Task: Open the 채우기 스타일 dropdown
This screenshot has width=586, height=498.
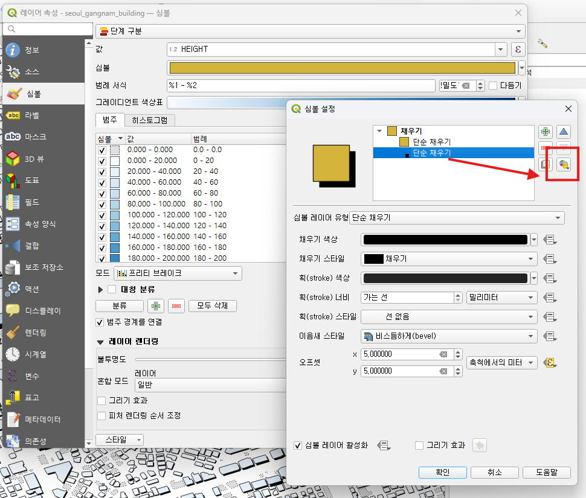Action: (x=449, y=259)
